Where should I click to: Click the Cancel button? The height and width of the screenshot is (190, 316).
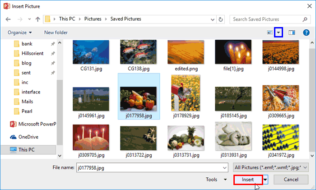tap(291, 180)
